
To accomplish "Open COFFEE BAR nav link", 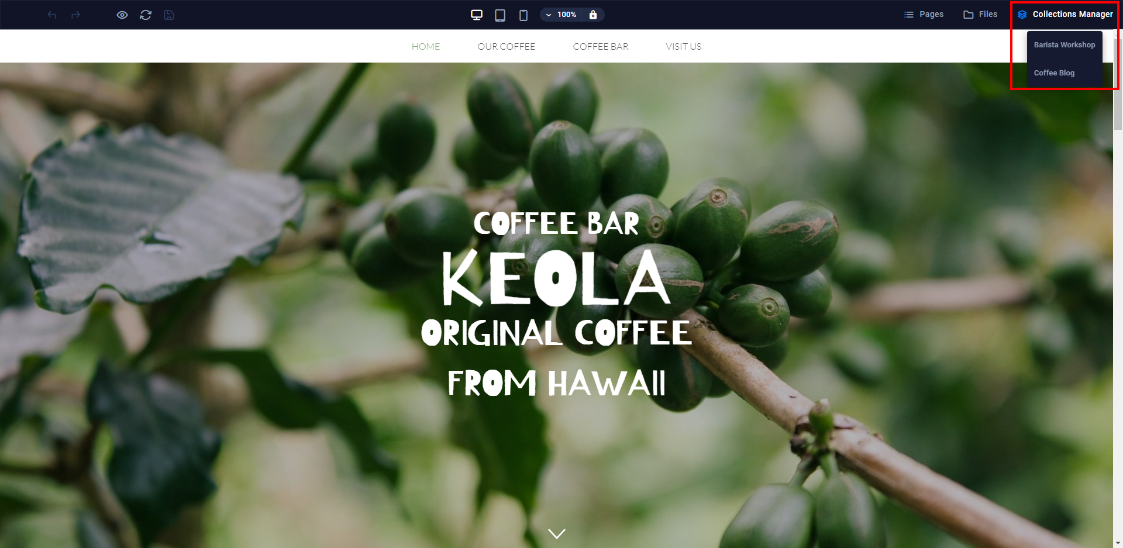I will 601,46.
